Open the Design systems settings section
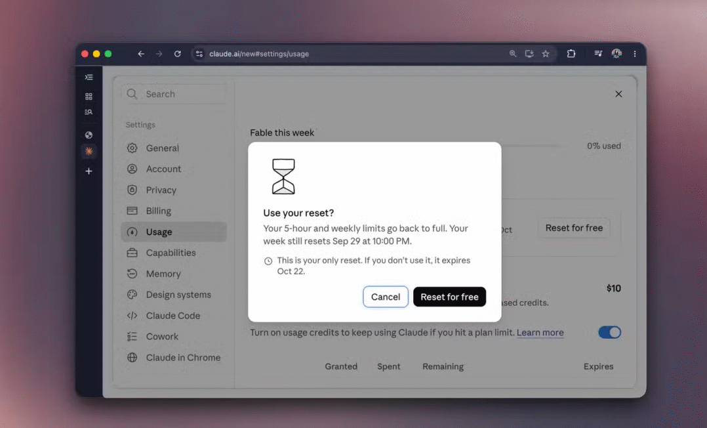Screen dimensions: 707x428 (174, 295)
